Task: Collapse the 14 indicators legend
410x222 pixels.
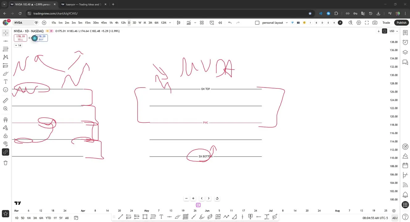Action: pyautogui.click(x=18, y=45)
